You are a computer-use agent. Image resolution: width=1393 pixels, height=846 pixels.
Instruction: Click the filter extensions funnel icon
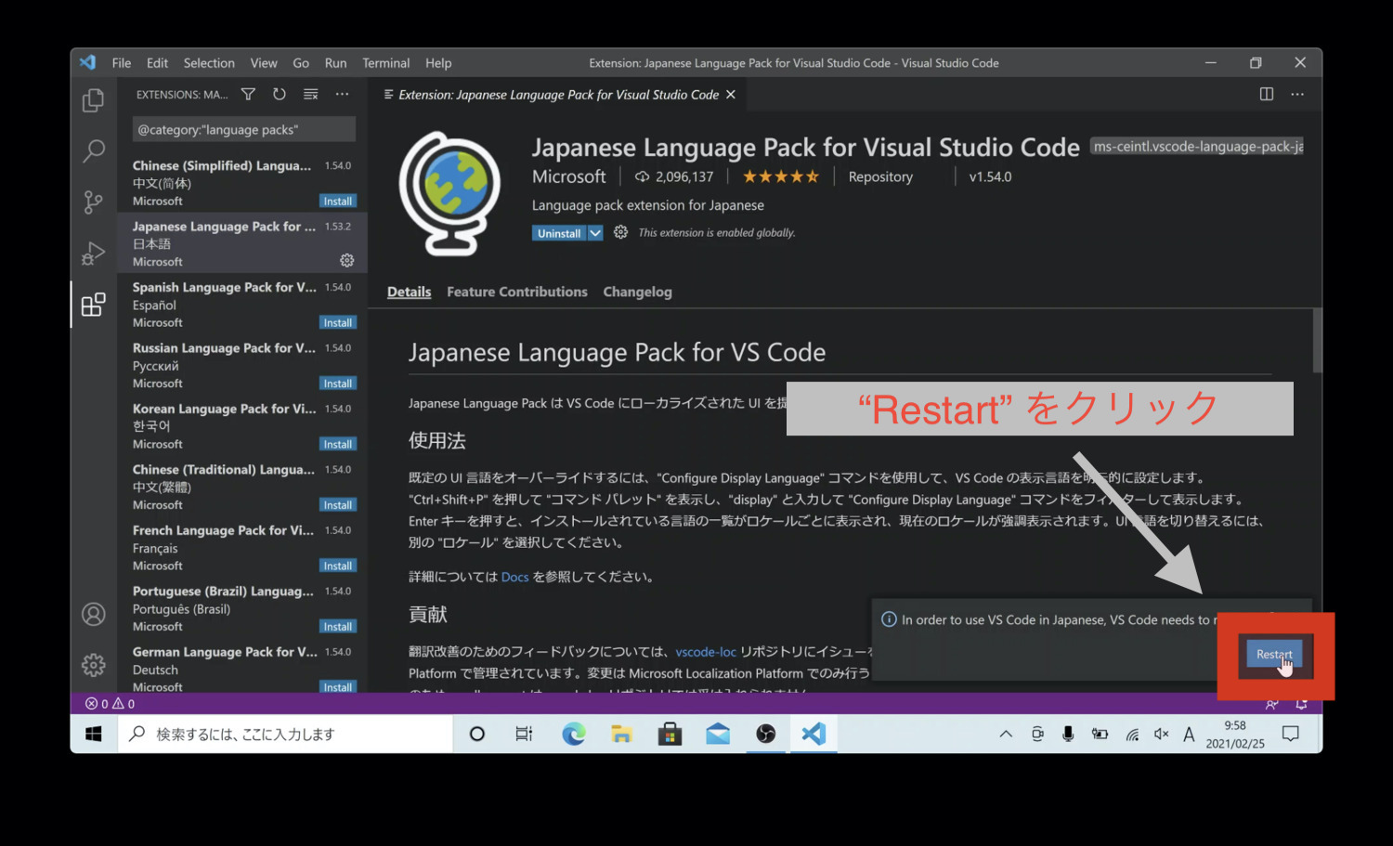tap(248, 94)
